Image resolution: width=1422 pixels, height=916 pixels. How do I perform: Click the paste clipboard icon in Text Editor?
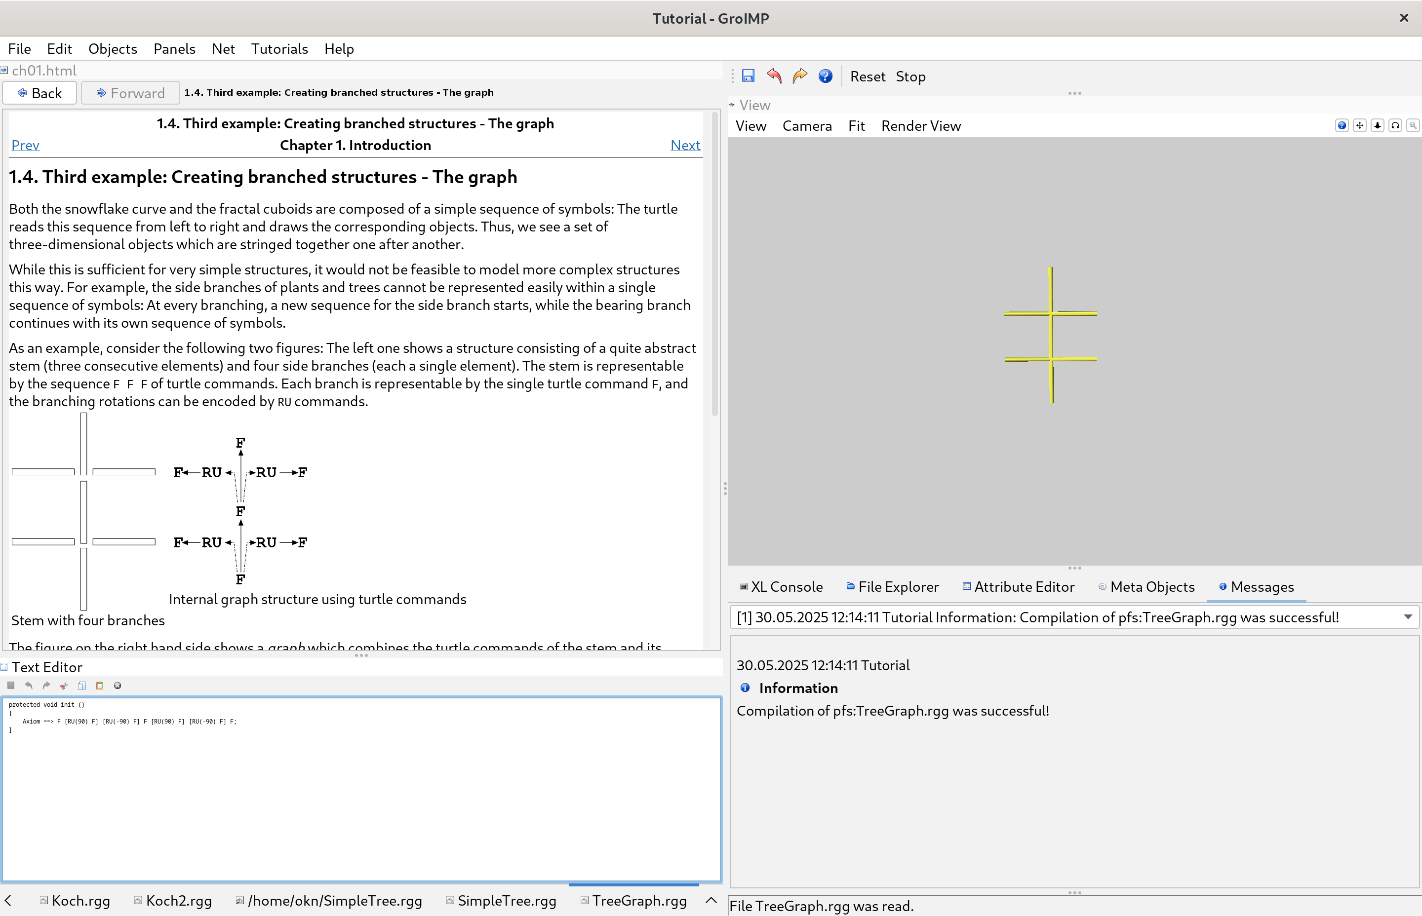[100, 686]
